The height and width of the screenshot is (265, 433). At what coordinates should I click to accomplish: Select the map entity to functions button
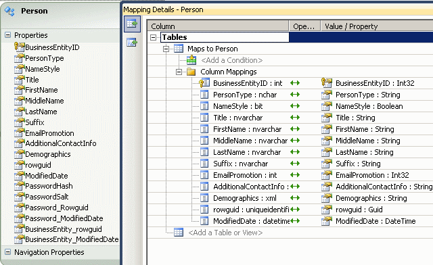pos(132,43)
